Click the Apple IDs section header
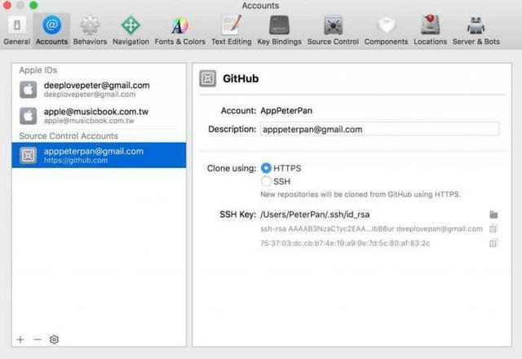 pyautogui.click(x=38, y=70)
